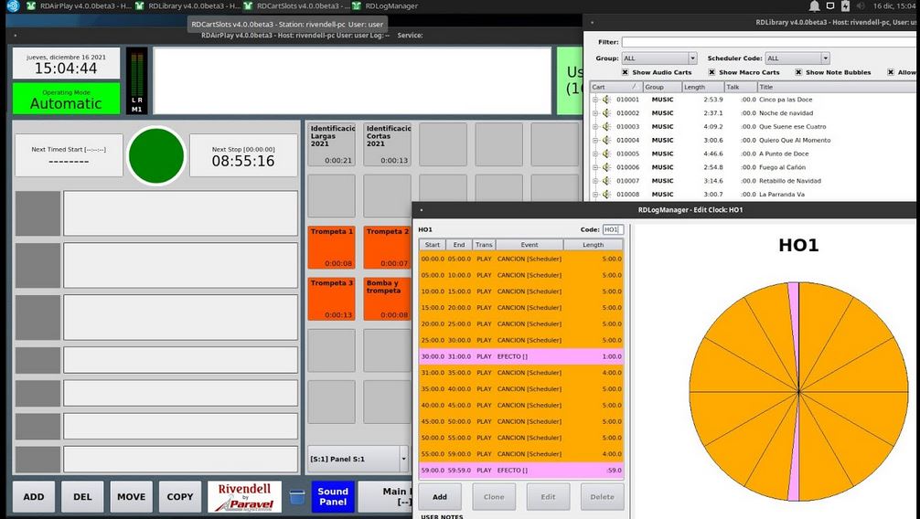Open the Sound Panel button

pyautogui.click(x=333, y=497)
